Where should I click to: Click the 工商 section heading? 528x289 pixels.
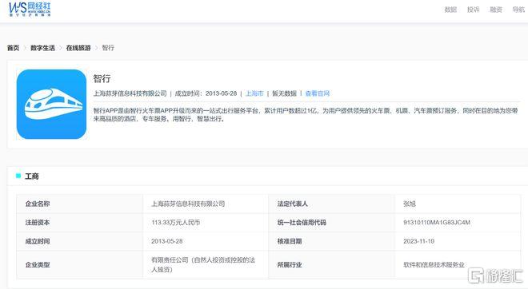tap(32, 176)
